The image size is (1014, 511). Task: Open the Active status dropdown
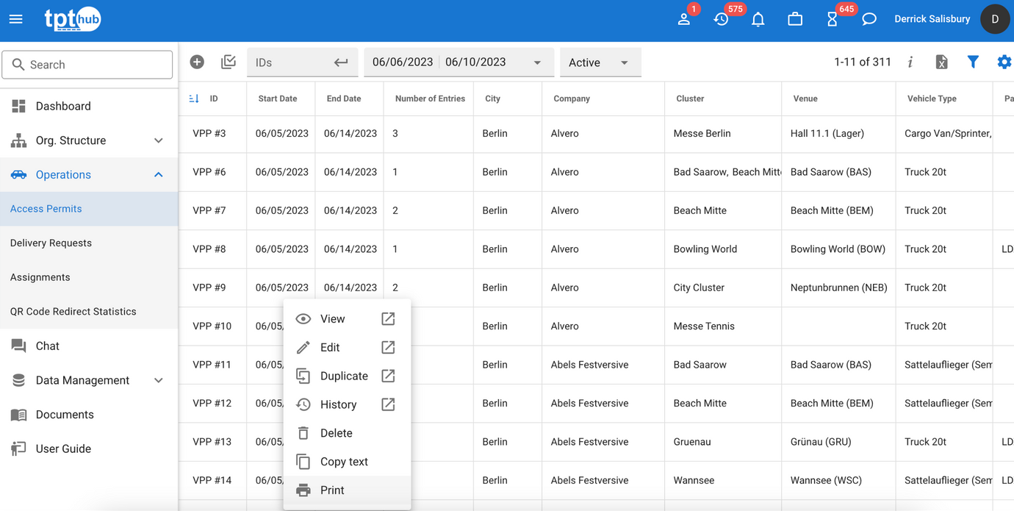[600, 62]
